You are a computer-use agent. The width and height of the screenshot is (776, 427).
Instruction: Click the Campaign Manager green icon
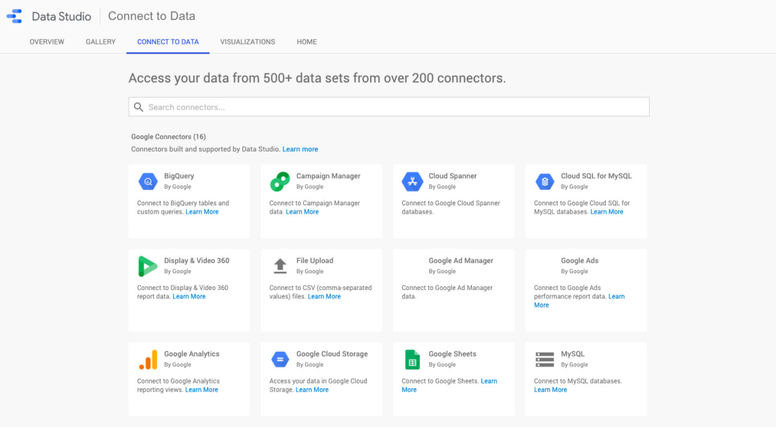[280, 182]
